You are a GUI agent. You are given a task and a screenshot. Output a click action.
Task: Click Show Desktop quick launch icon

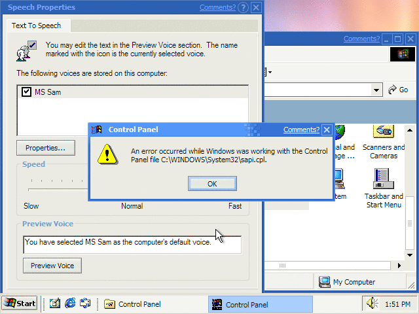(54, 304)
